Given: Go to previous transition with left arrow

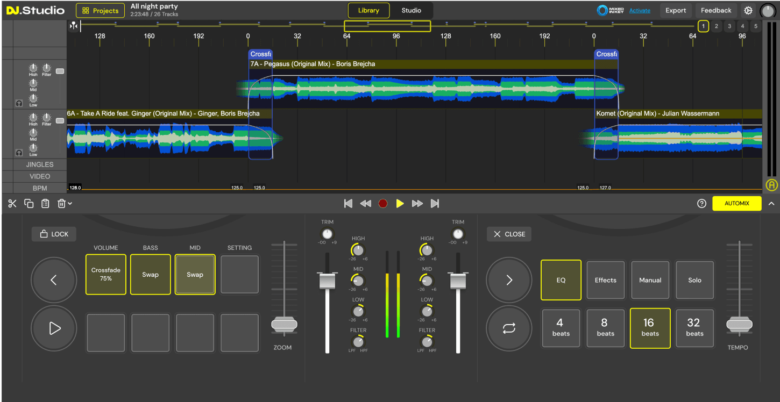Looking at the screenshot, I should click(x=54, y=280).
